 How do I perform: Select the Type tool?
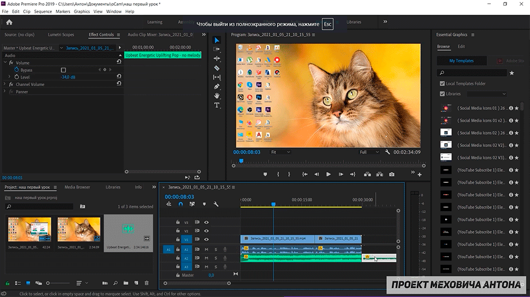click(217, 105)
